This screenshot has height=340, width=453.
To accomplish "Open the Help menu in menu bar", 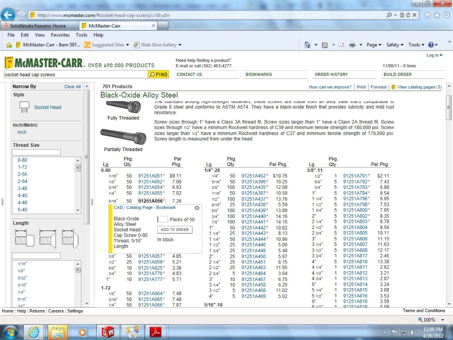I will pyautogui.click(x=98, y=35).
